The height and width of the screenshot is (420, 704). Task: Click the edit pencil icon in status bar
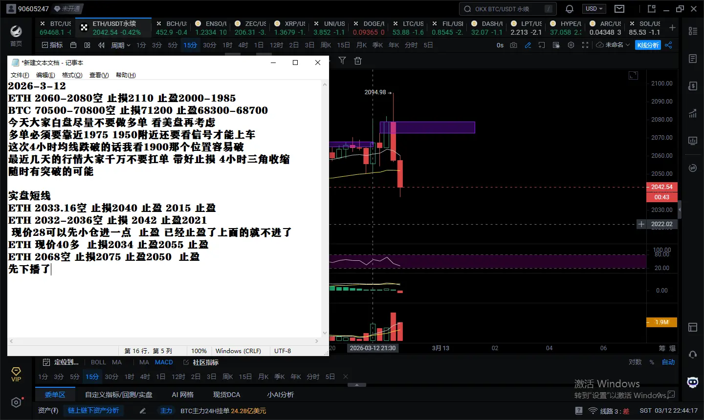point(143,411)
